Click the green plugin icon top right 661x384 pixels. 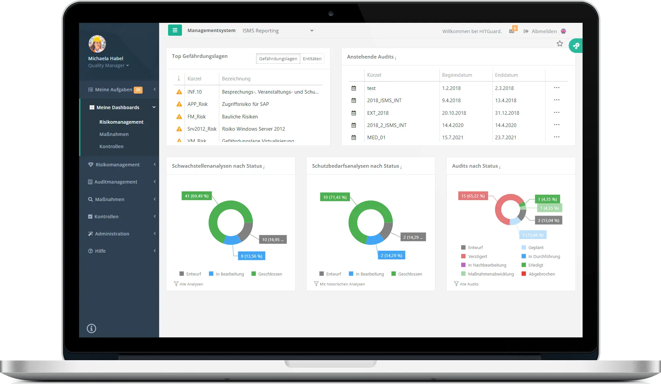576,46
